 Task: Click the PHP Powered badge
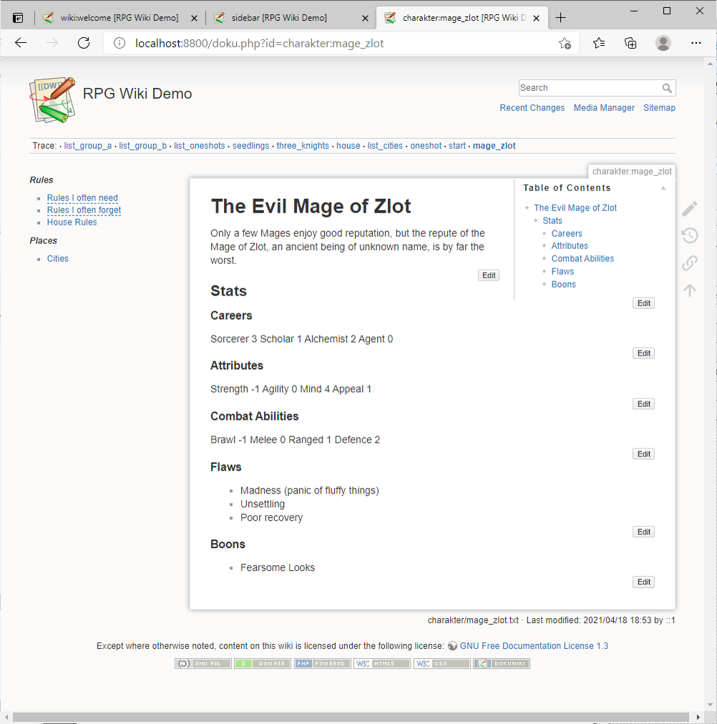click(x=322, y=663)
